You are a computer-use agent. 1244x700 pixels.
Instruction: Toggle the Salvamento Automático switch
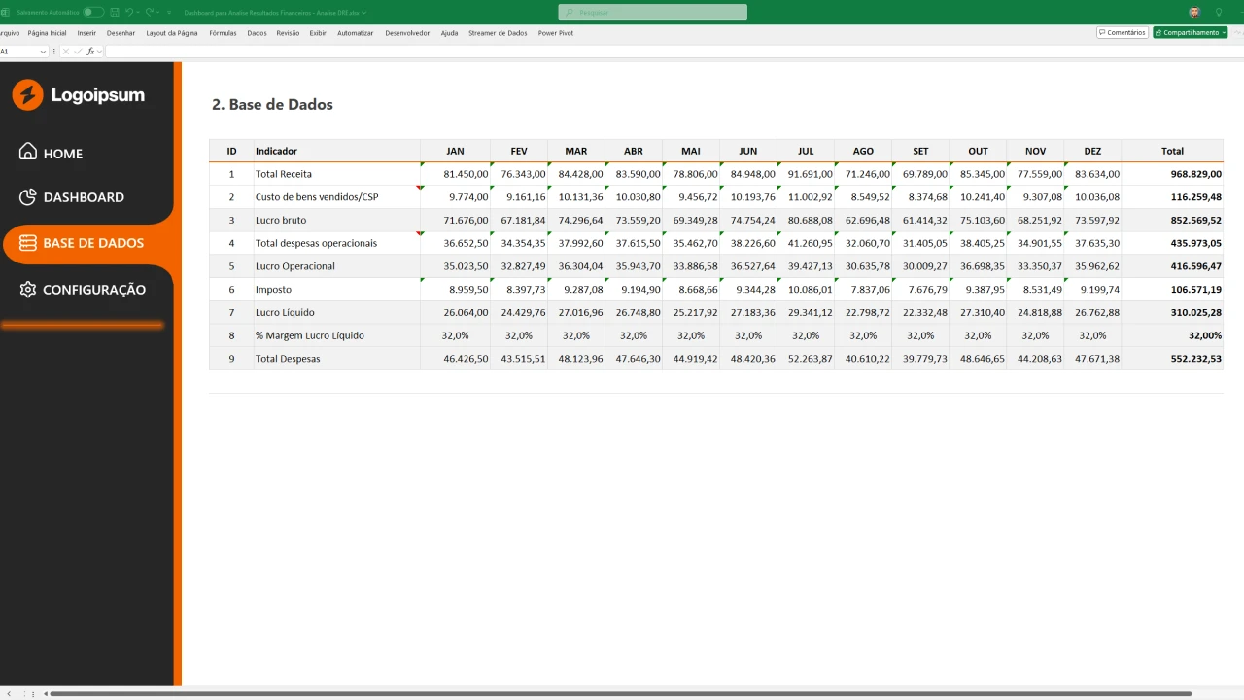pyautogui.click(x=93, y=13)
